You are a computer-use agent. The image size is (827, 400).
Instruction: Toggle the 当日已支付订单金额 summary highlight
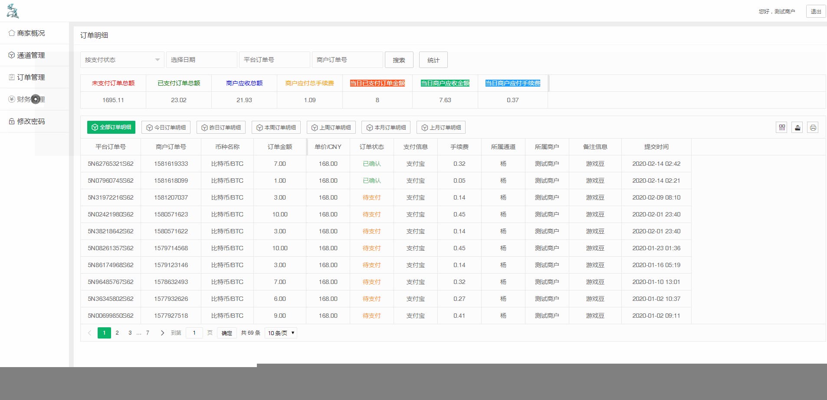coord(377,83)
